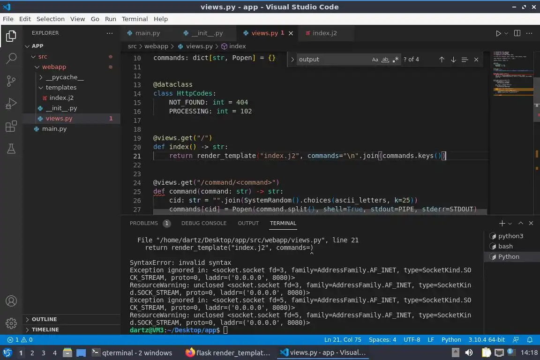The image size is (540, 360).
Task: Open the Explorer view in activity bar
Action: click(x=11, y=36)
